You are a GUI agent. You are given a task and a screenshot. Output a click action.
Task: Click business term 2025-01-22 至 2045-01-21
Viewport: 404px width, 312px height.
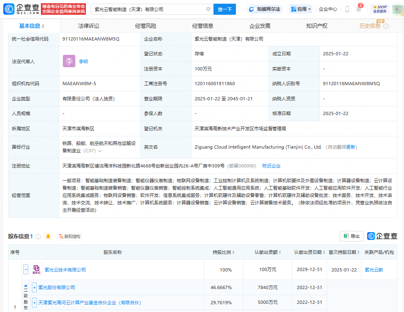point(223,99)
